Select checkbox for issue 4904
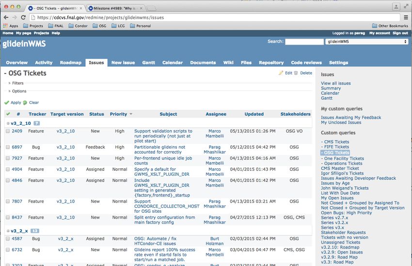 click(x=8, y=169)
